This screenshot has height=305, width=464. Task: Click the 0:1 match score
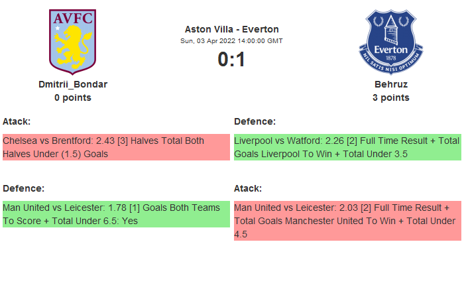coord(231,60)
